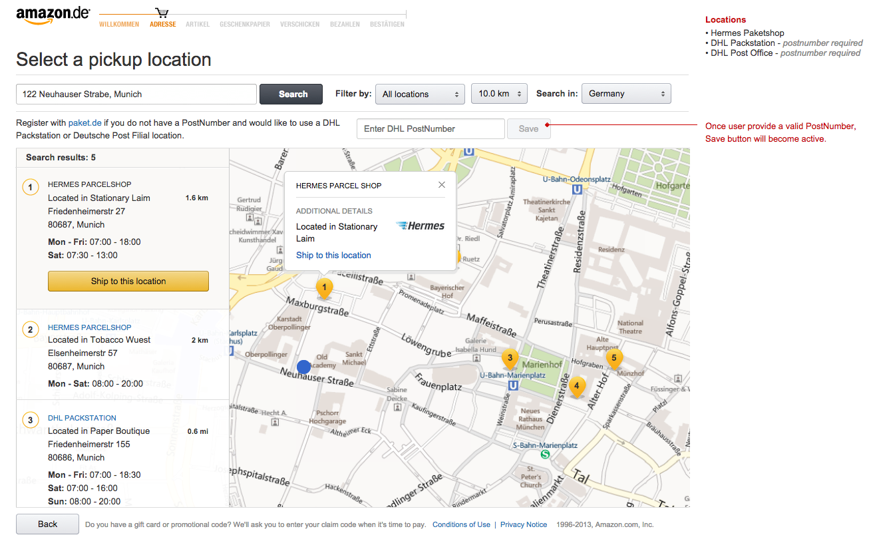
Task: Go to Bezahlen checkout step
Action: (x=345, y=25)
